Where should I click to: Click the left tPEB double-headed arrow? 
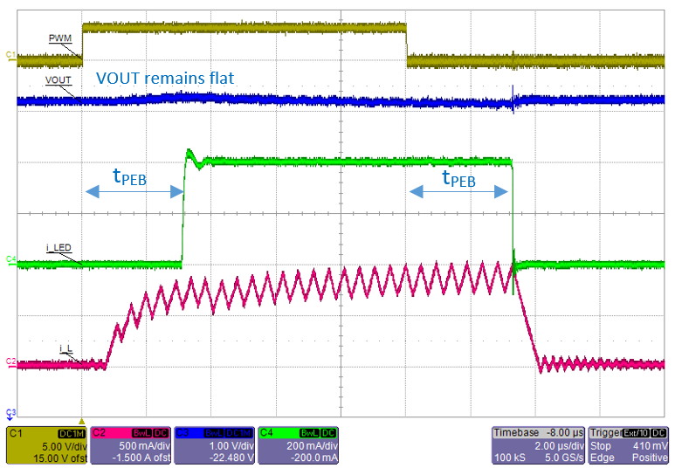132,193
